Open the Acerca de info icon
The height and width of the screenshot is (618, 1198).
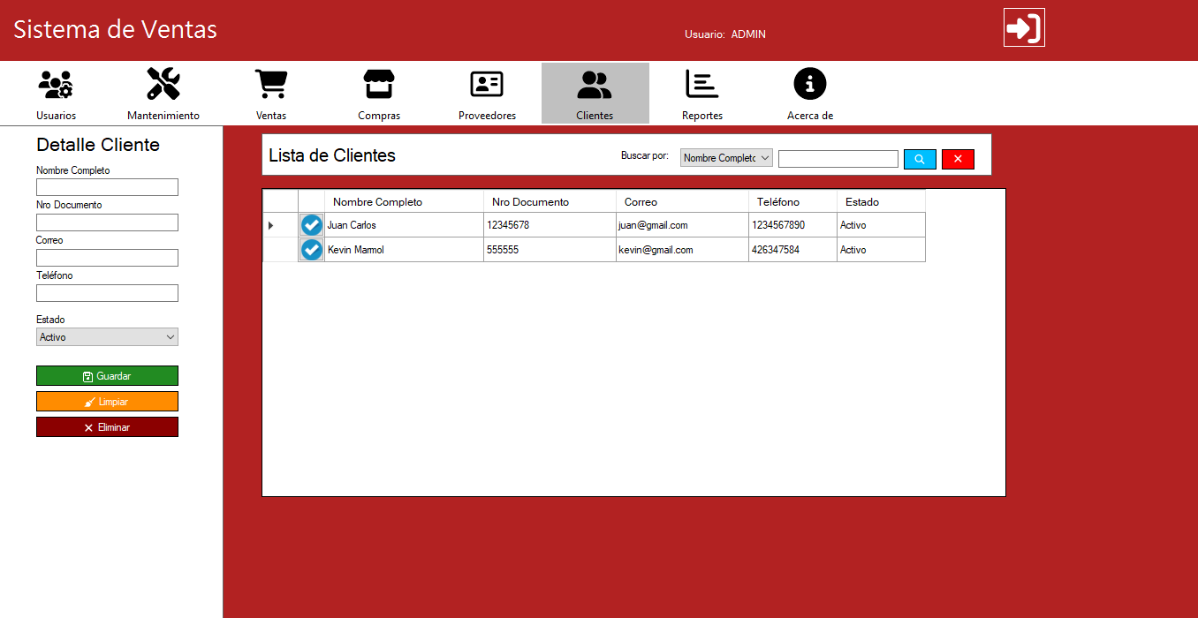tap(810, 85)
